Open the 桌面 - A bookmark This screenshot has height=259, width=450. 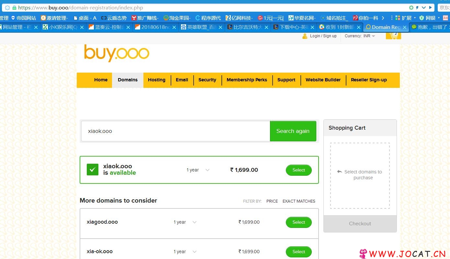(85, 18)
